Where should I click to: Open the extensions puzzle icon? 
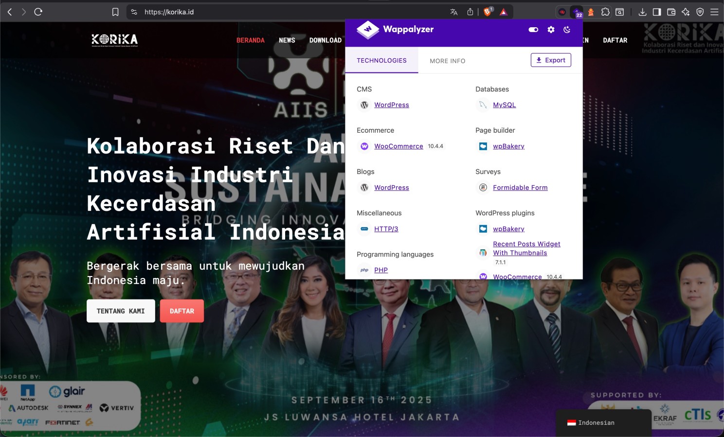(605, 12)
